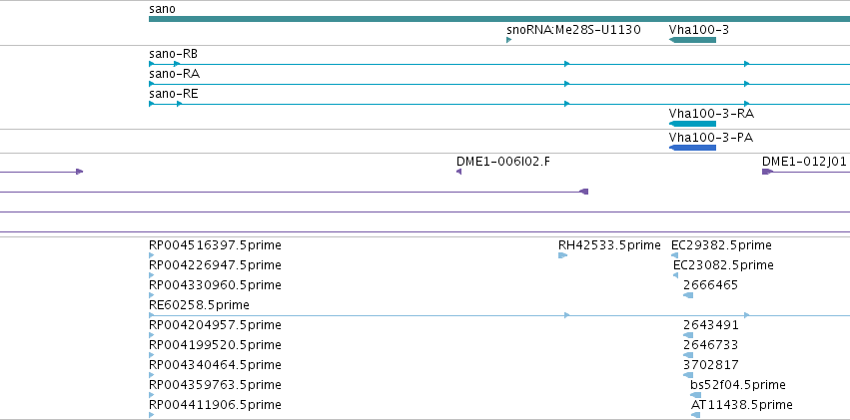Image resolution: width=850 pixels, height=420 pixels.
Task: Click the RP004411906.5prime label
Action: tap(215, 405)
